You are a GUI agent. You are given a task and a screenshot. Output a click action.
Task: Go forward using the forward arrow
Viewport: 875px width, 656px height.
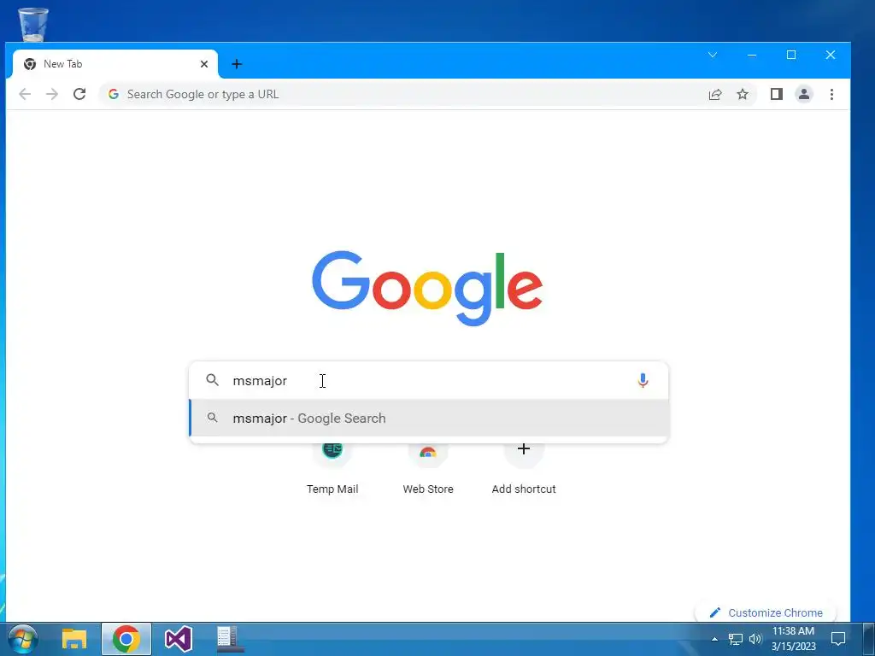point(52,94)
